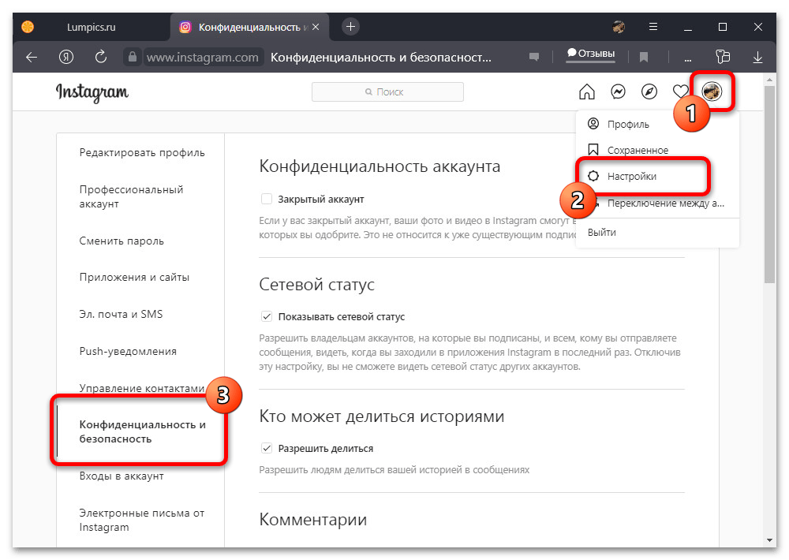Open Эл. почта и SMS section
Viewport: 789px width, 560px height.
[121, 314]
